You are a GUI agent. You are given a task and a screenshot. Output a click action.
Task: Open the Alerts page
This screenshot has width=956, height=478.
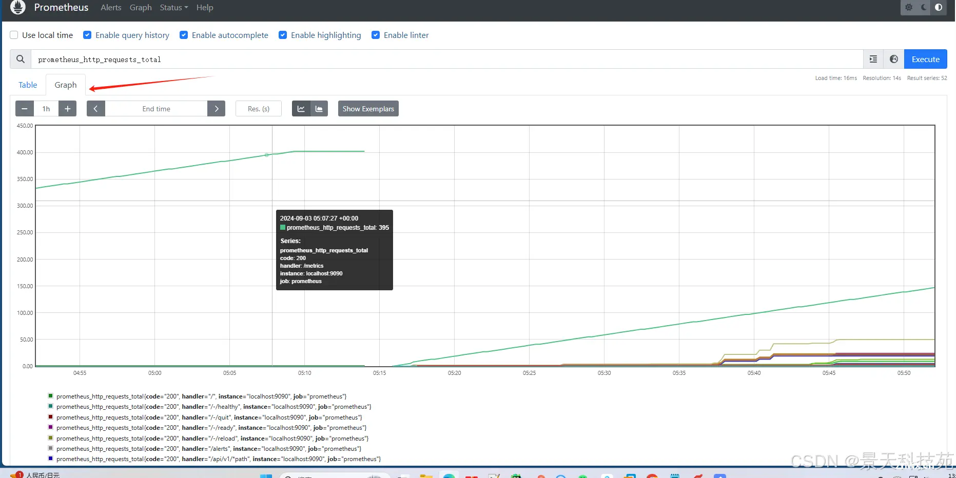111,7
